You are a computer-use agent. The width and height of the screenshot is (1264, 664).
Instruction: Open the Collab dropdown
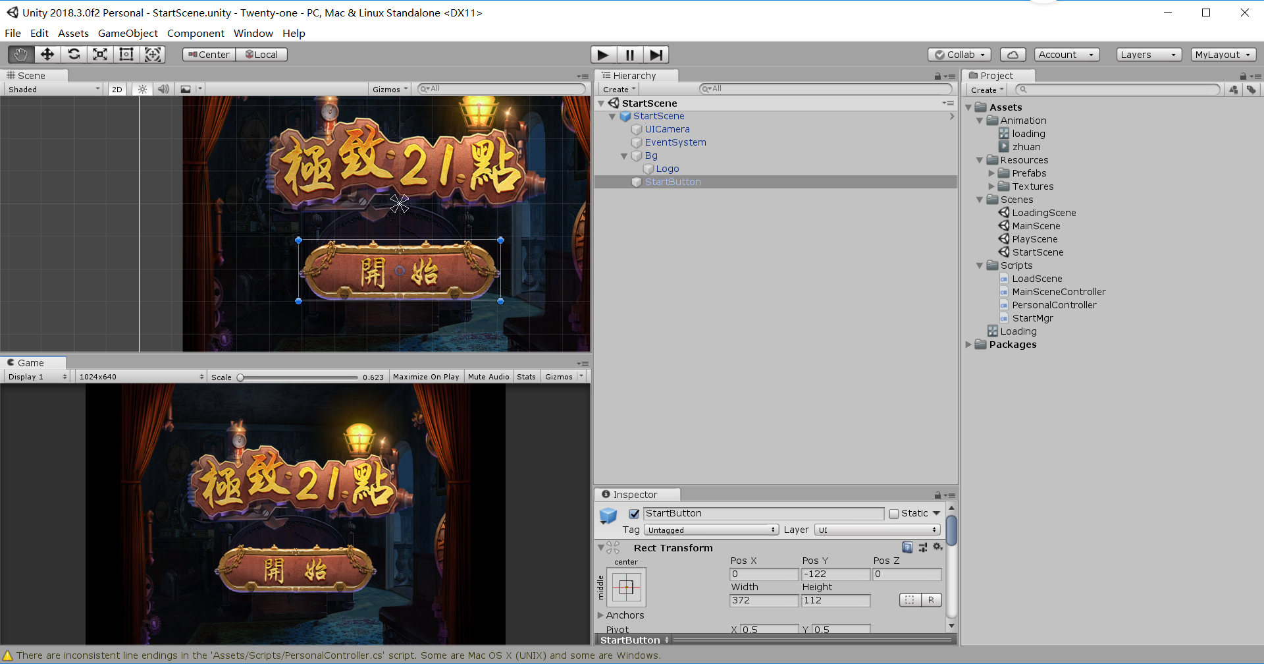point(959,55)
